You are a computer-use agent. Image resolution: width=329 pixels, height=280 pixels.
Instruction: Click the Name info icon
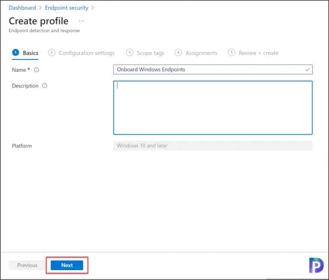pyautogui.click(x=36, y=70)
